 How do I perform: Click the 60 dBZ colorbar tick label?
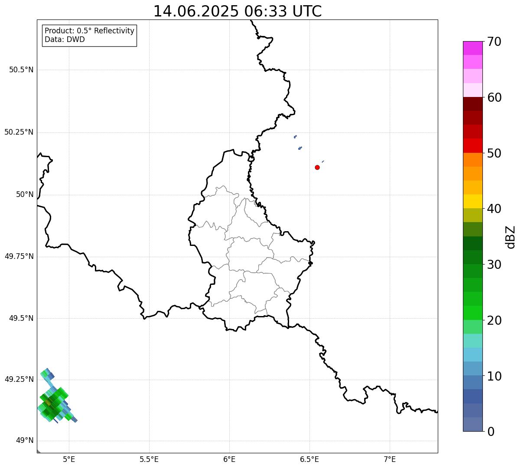[x=494, y=97]
